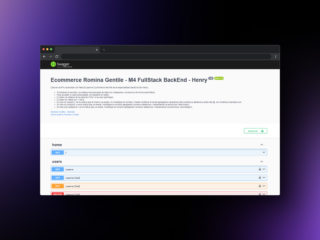Open a new tab with plus icon
Image resolution: width=320 pixels, height=240 pixels.
click(x=104, y=50)
